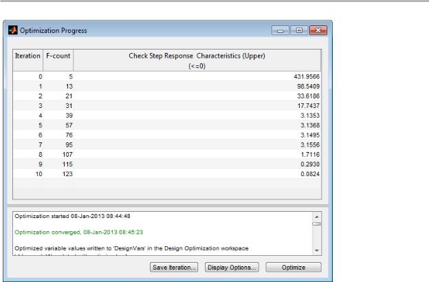Click the Save Iteration... button

tap(174, 268)
